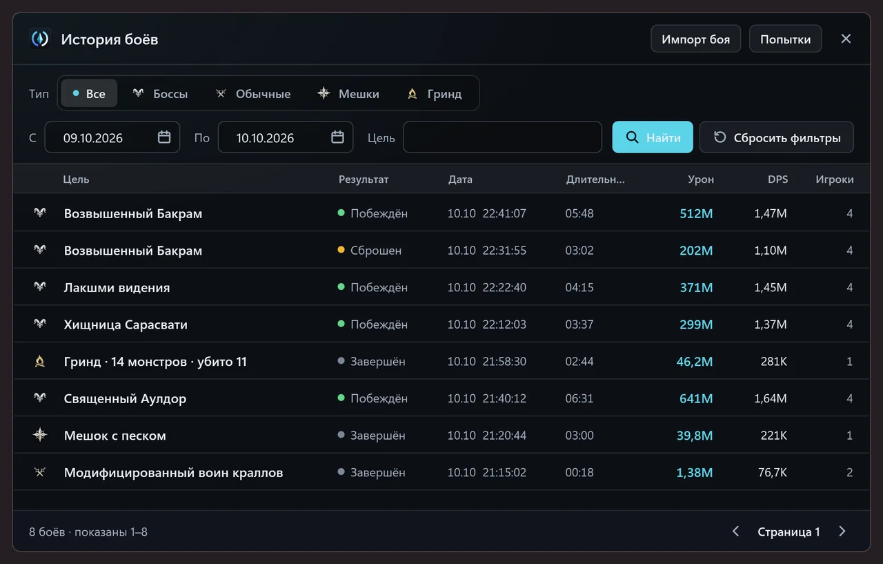Click the boss icon beside Священный Аулдор
Screen dimensions: 883x564
click(40, 398)
